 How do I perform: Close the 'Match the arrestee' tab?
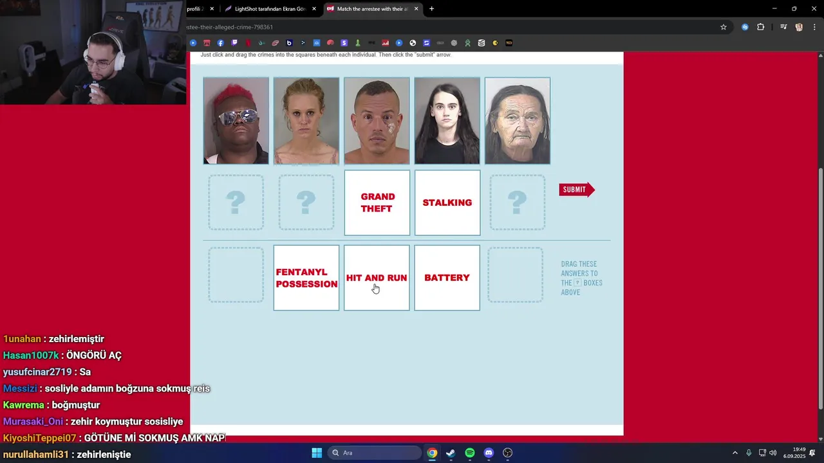417,9
